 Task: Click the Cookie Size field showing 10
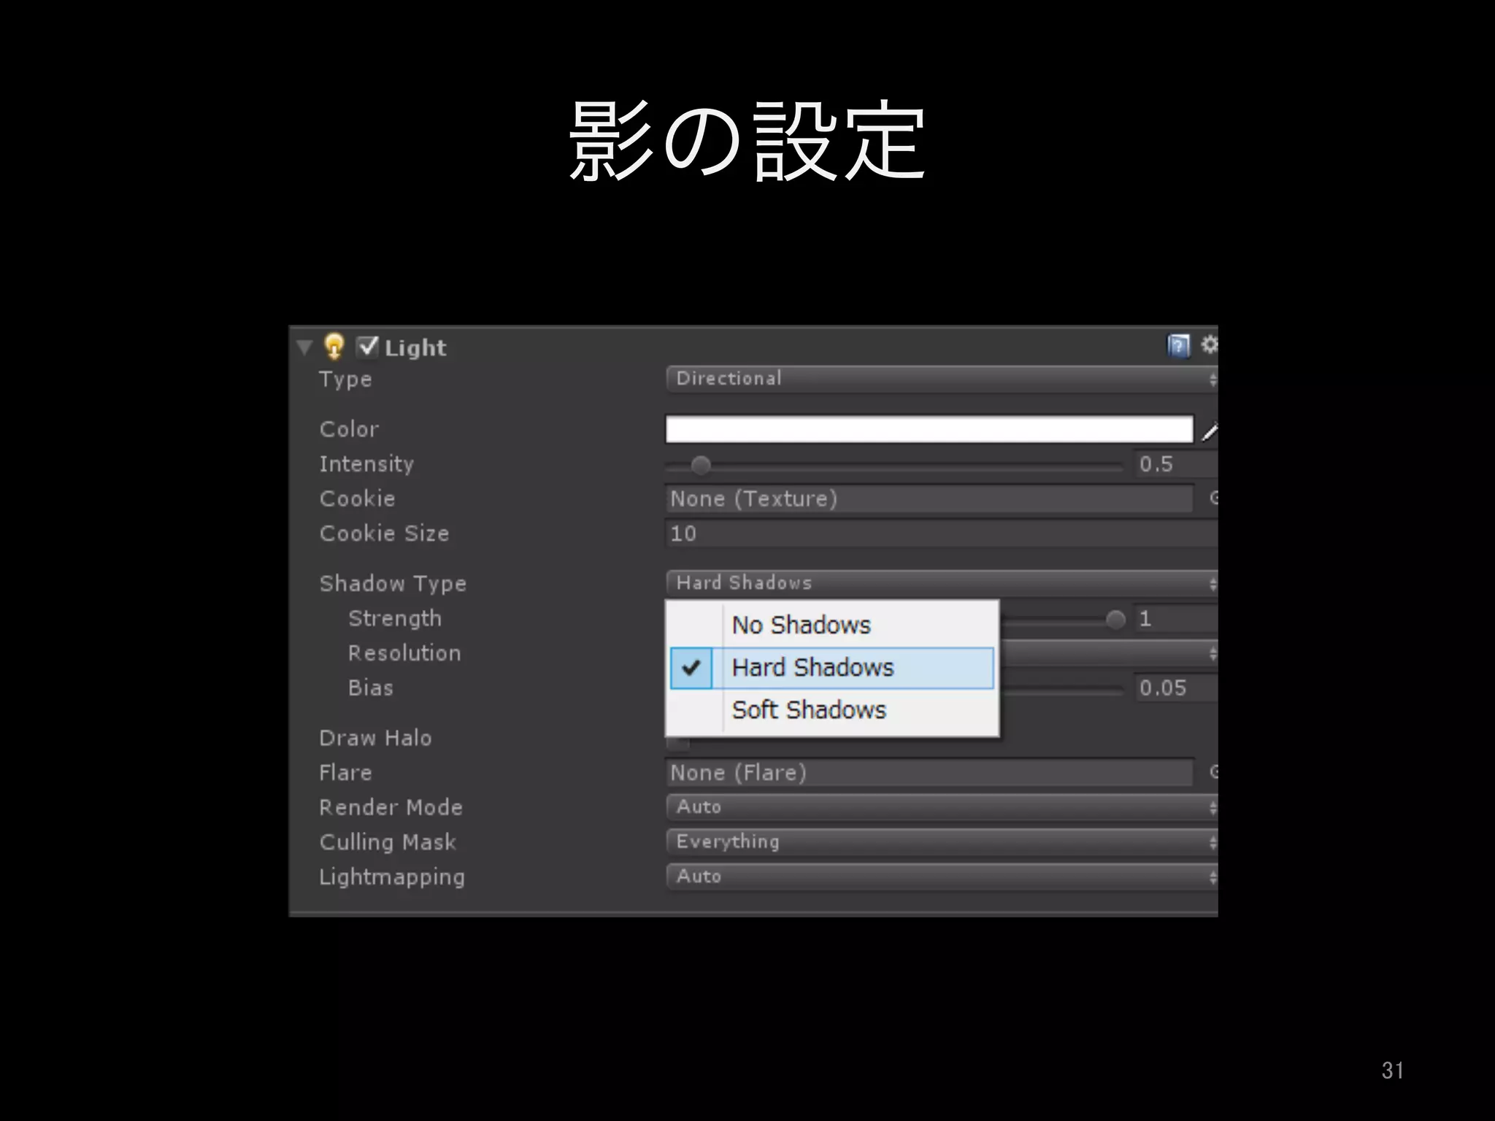pos(942,533)
